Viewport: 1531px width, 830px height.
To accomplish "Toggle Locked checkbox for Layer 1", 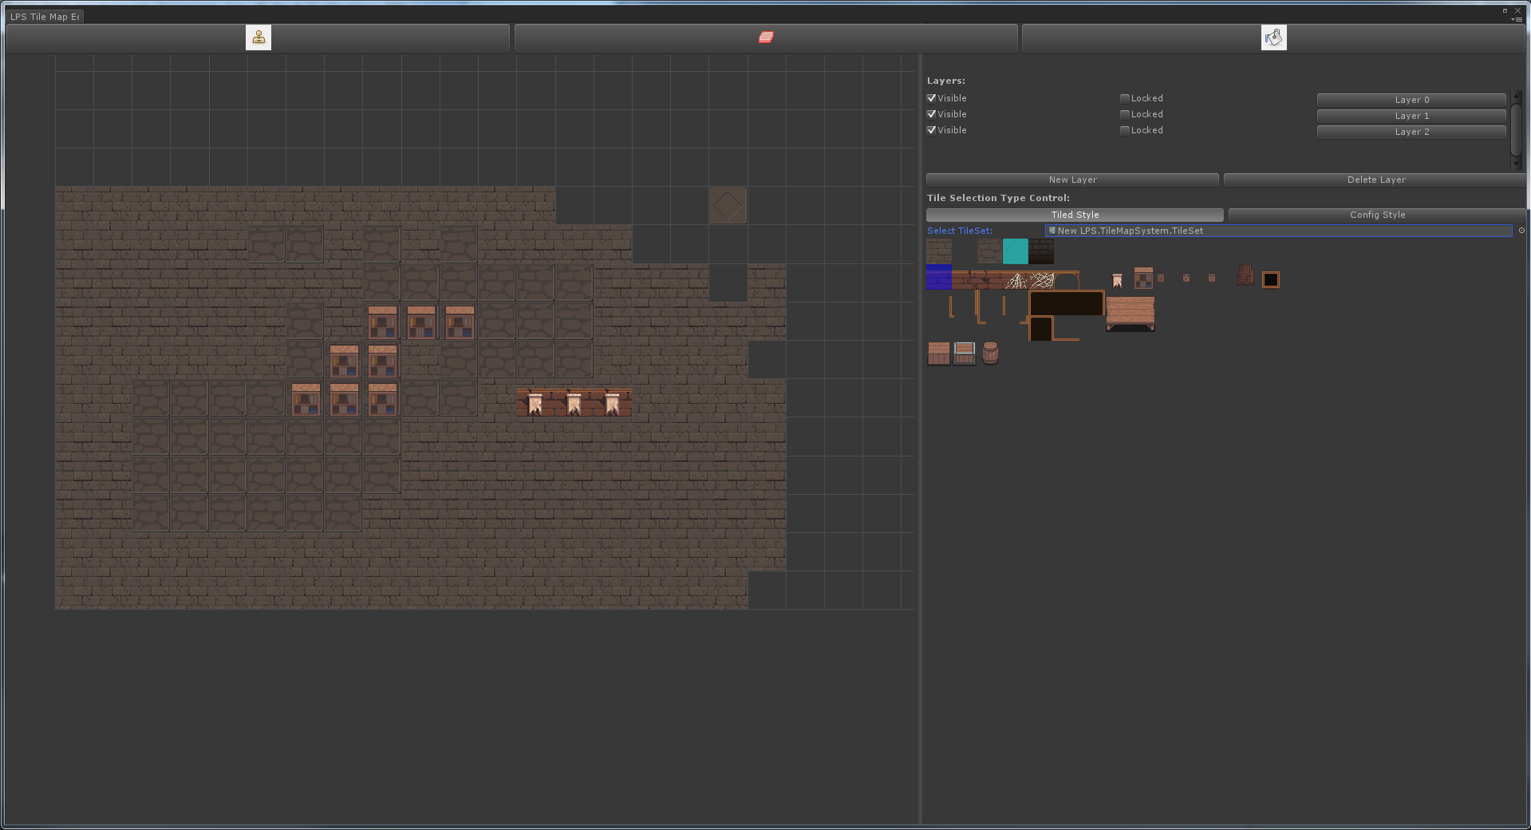I will 1125,114.
